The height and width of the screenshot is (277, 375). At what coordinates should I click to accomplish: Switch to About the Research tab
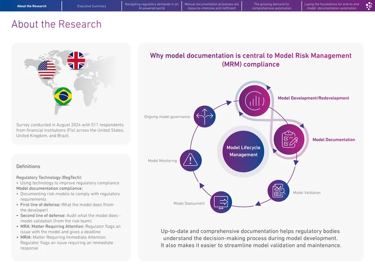click(x=31, y=6)
